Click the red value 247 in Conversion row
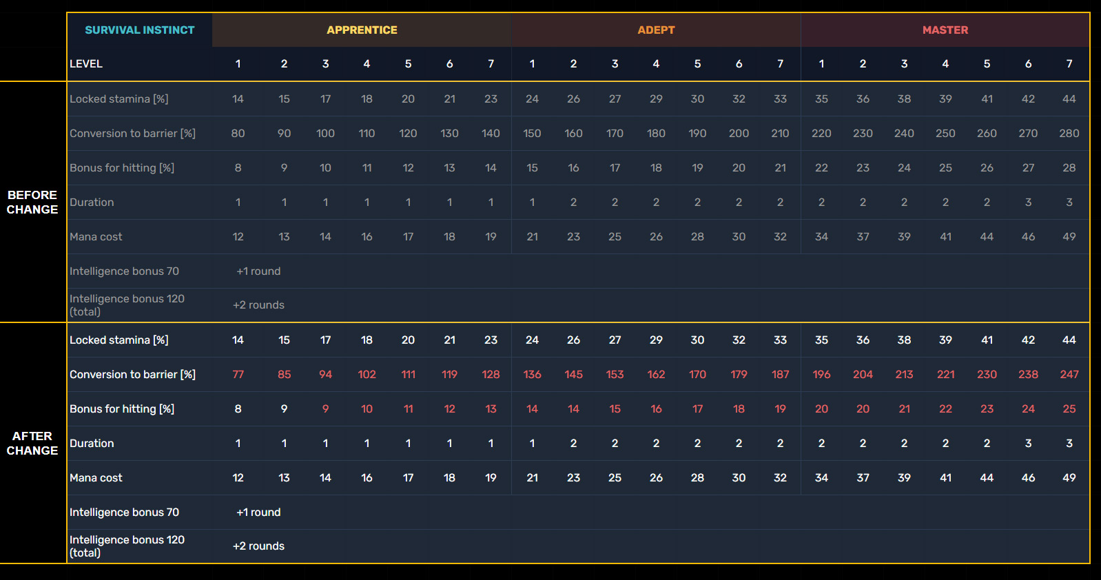The width and height of the screenshot is (1101, 580). [x=1069, y=375]
